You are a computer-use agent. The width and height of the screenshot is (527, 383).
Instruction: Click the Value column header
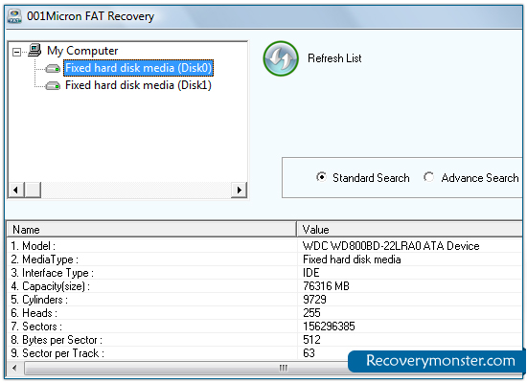[410, 230]
